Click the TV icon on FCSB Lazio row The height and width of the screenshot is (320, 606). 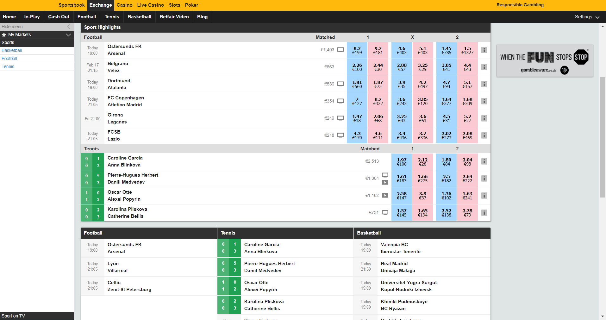click(340, 135)
